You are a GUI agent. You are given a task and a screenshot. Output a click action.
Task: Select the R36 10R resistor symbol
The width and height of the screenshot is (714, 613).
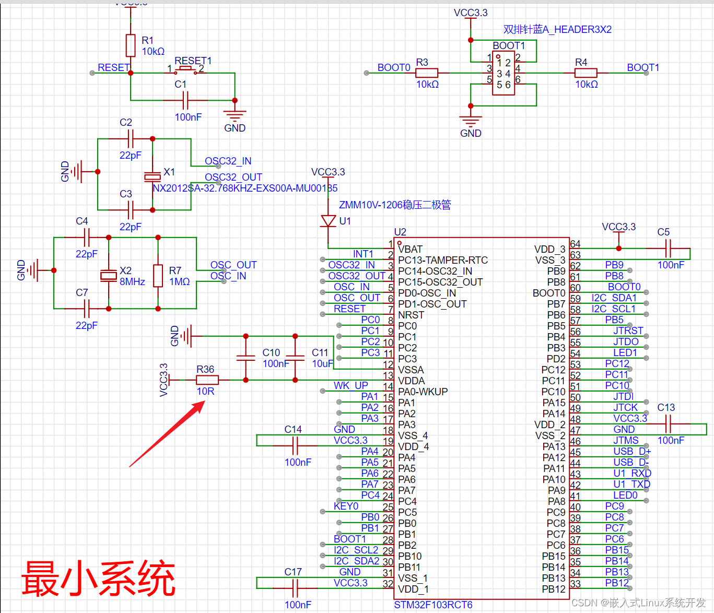(x=207, y=380)
